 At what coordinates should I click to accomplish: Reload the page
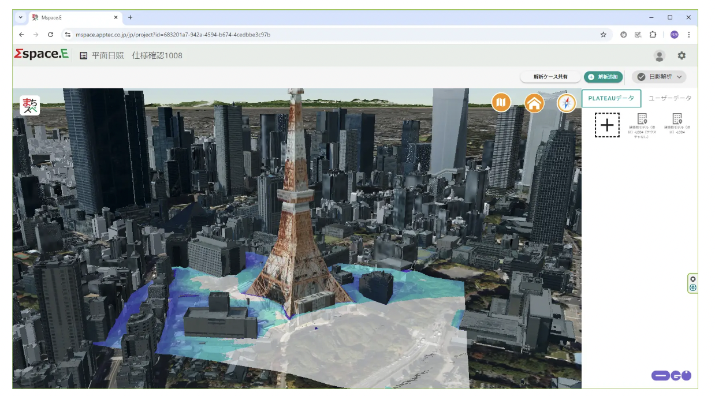tap(51, 35)
